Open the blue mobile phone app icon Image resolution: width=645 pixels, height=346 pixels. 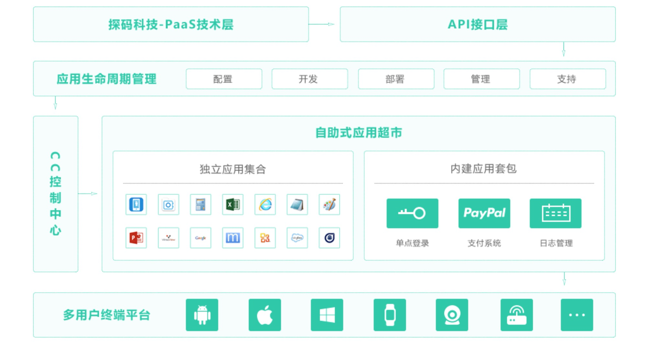[136, 204]
